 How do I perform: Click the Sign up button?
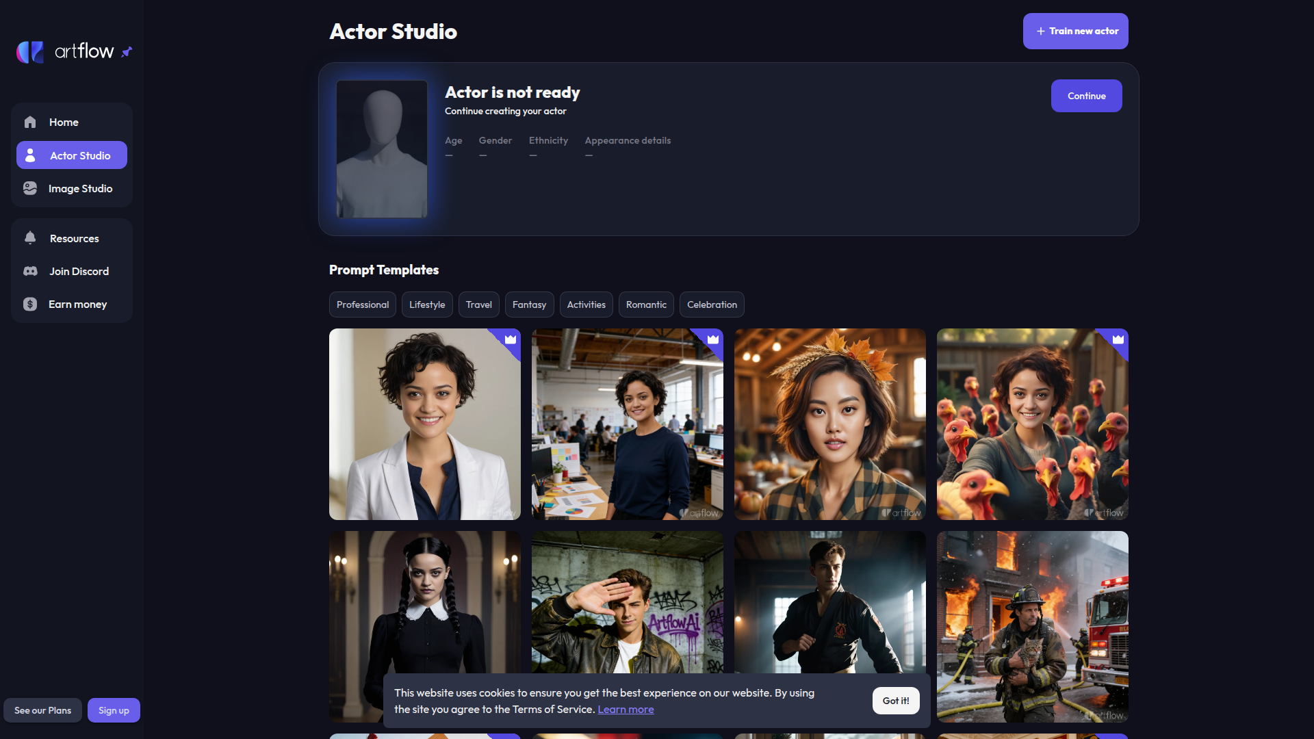tap(114, 710)
